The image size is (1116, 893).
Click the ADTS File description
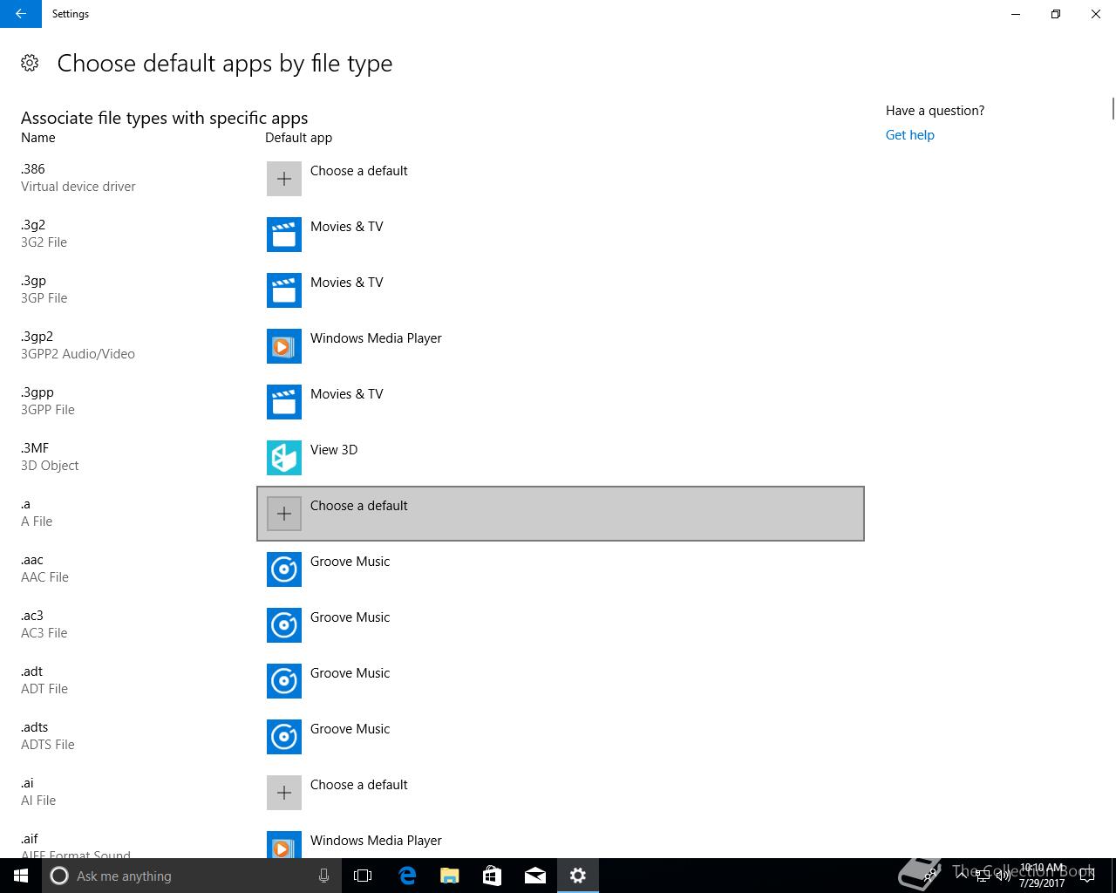48,745
